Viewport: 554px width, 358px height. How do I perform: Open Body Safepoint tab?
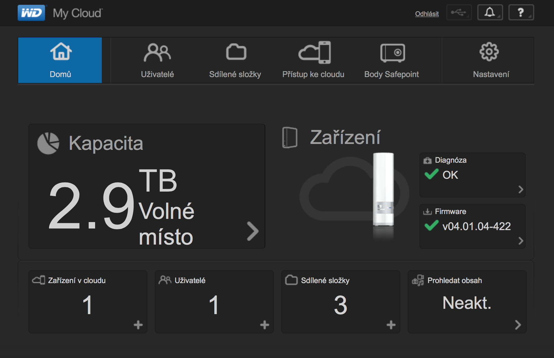click(x=392, y=60)
